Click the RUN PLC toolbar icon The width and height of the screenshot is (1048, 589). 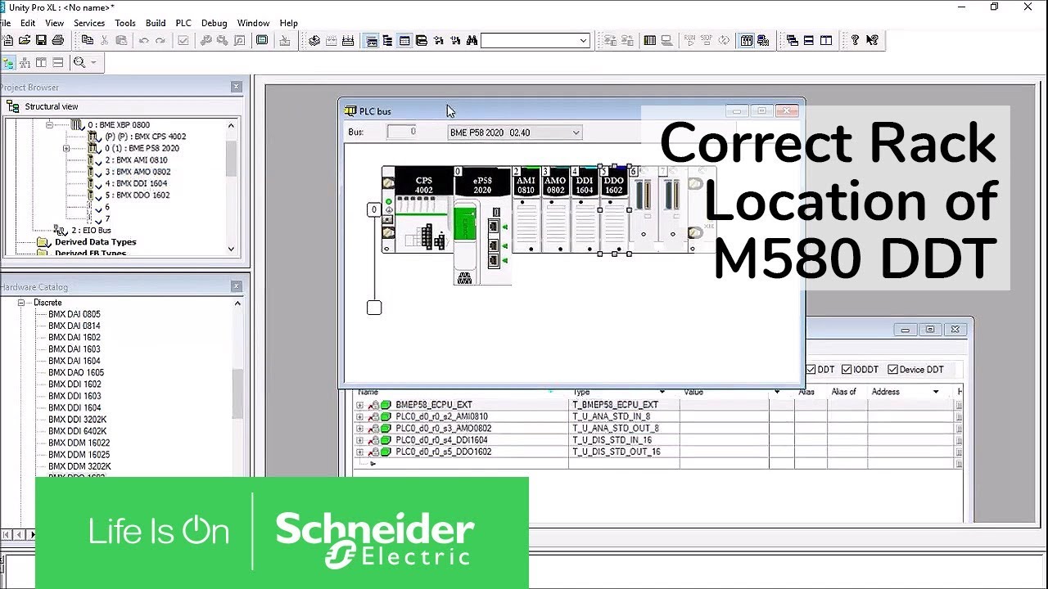pos(690,40)
